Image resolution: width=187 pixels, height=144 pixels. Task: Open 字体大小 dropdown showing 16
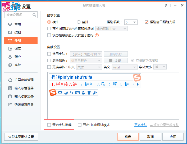point(160,67)
